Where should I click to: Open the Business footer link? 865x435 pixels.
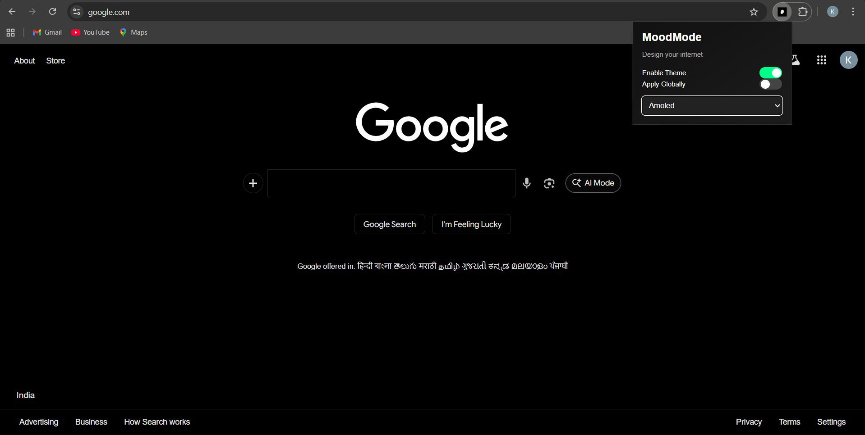tap(91, 422)
